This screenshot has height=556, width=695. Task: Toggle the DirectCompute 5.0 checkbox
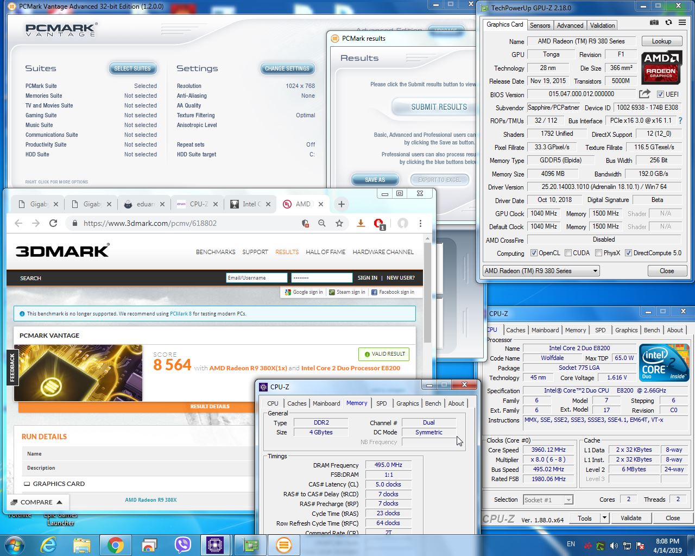(628, 253)
